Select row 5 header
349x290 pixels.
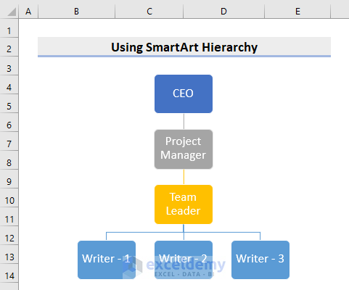9,104
